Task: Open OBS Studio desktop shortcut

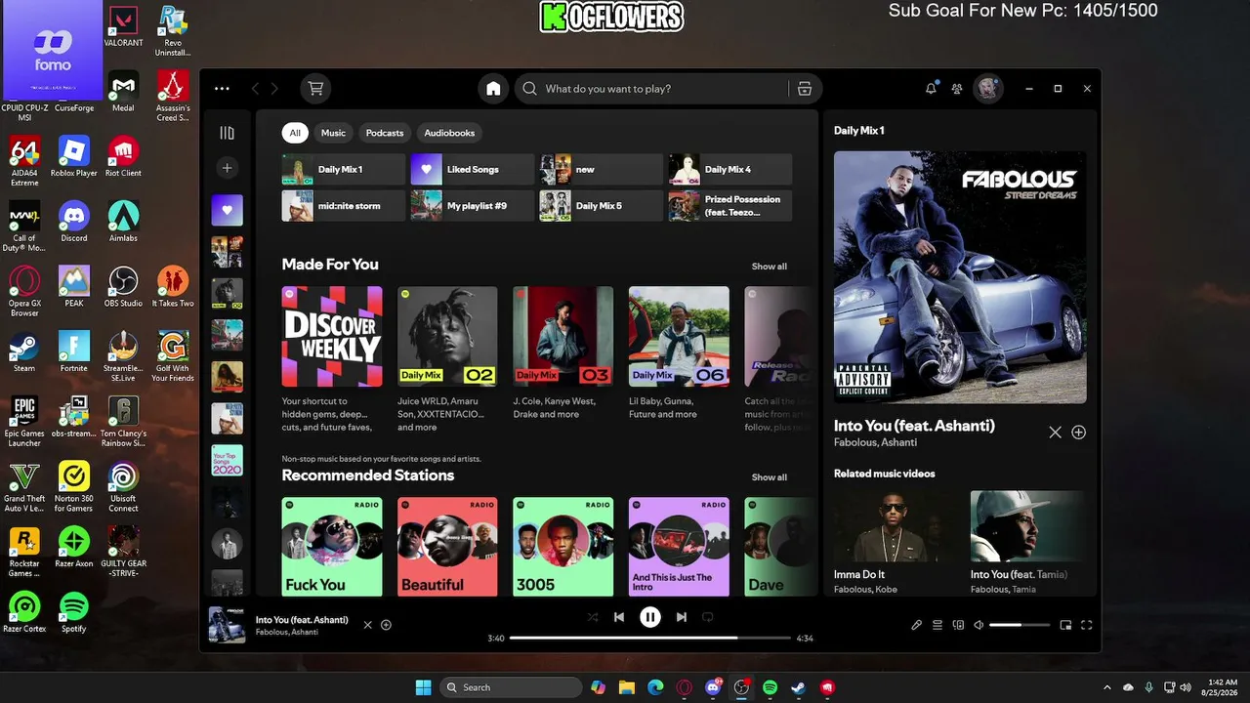Action: click(x=123, y=287)
